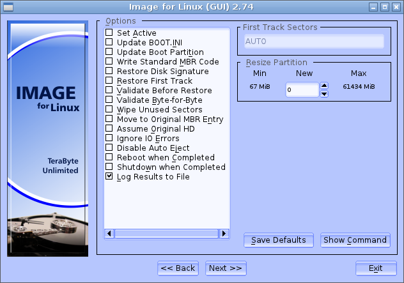Maximize the Image for Linux window
404x283 pixels.
tap(385, 7)
